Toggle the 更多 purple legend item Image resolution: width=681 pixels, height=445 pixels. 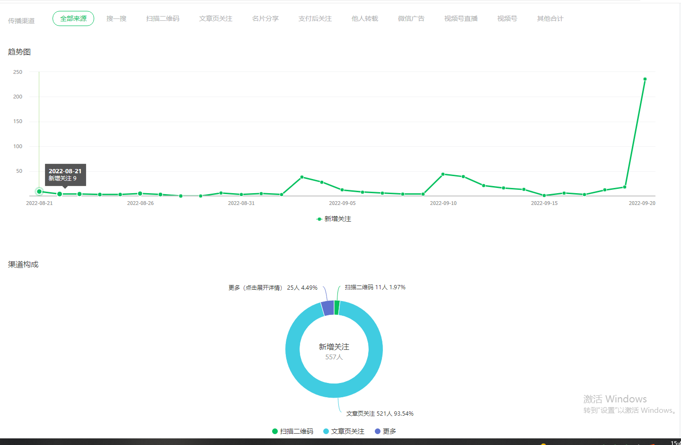click(385, 431)
